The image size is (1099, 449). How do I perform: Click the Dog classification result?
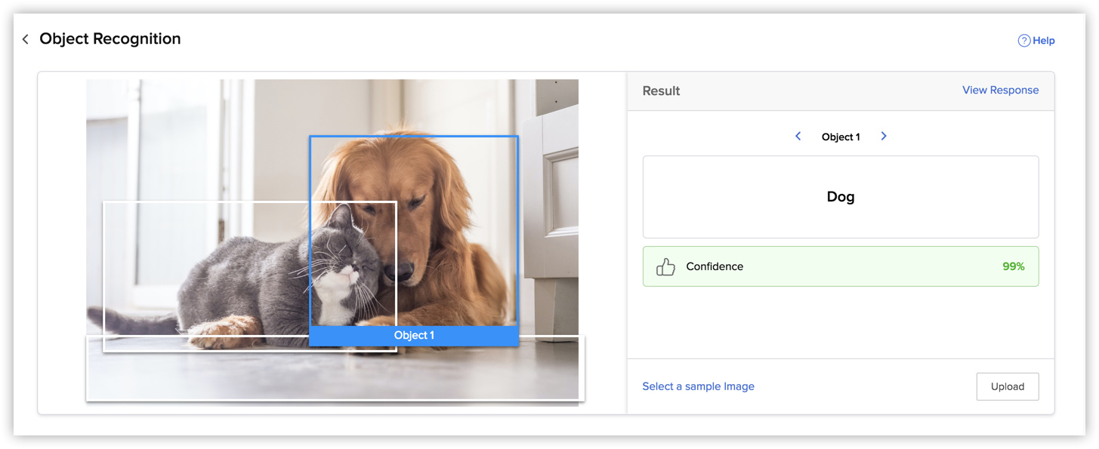tap(841, 196)
